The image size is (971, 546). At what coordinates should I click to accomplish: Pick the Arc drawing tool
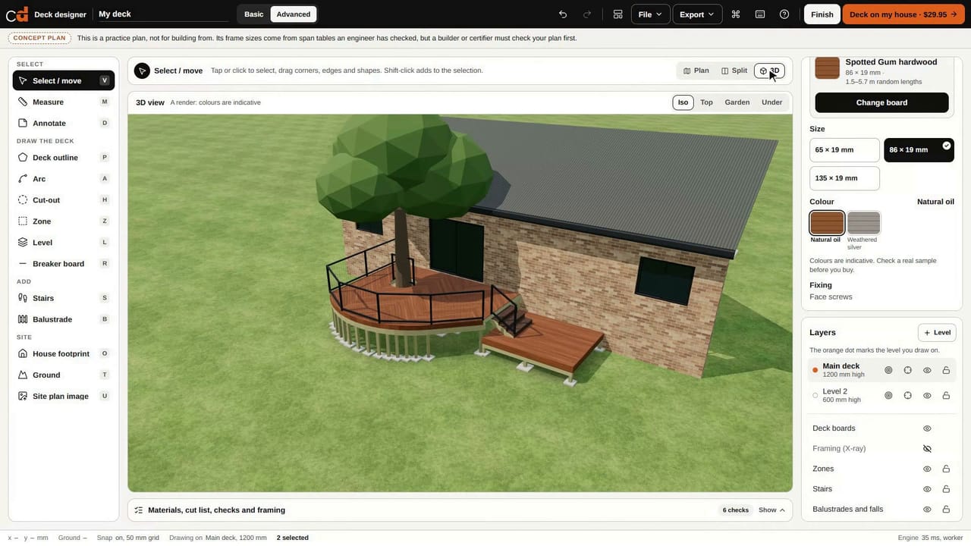pos(64,179)
